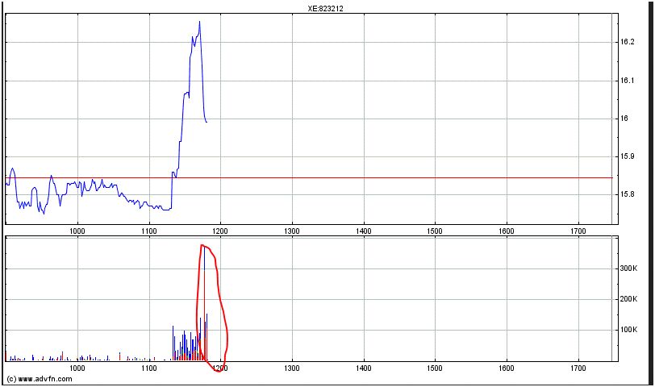Select the 15.8 price axis label

627,194
